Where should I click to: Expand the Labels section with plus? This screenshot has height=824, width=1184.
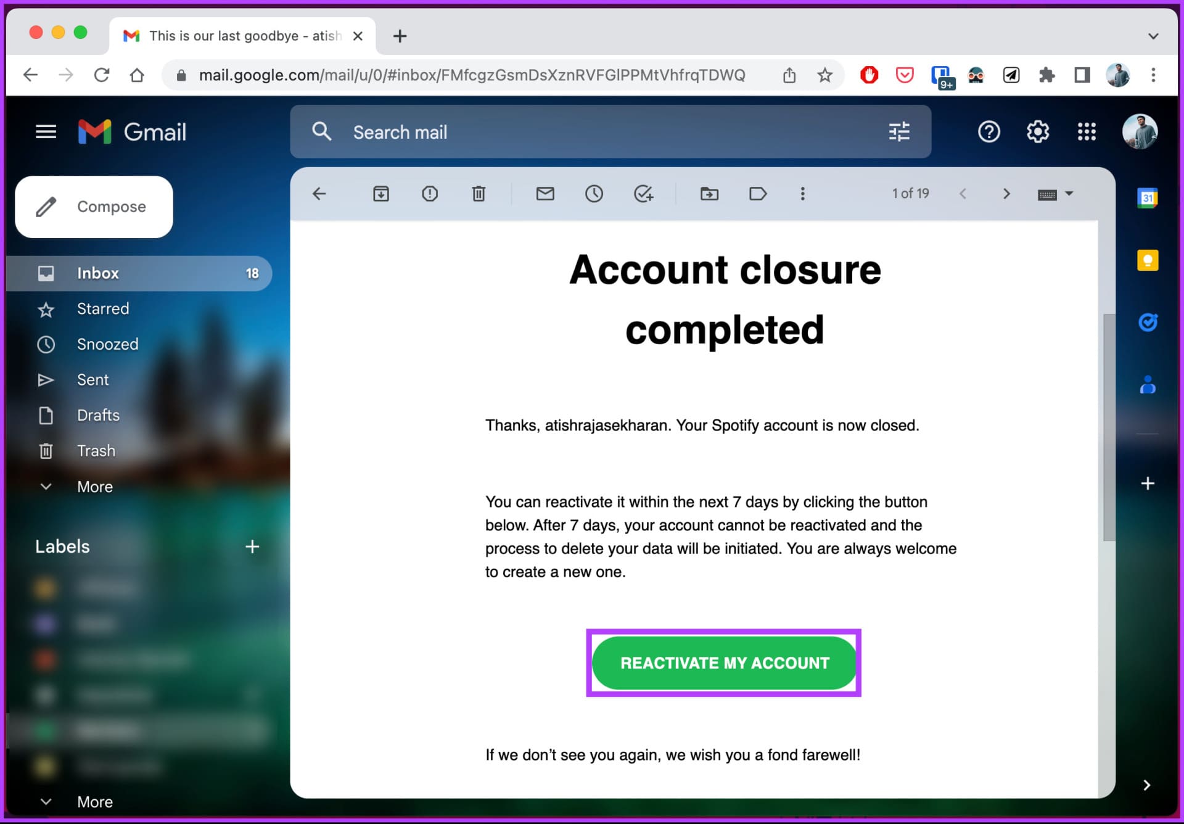251,547
